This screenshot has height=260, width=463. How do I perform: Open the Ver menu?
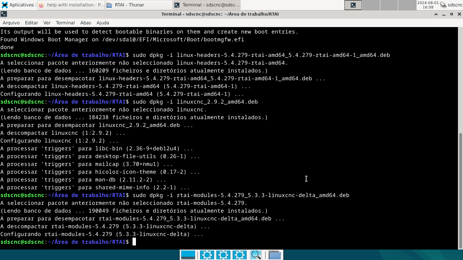[47, 23]
